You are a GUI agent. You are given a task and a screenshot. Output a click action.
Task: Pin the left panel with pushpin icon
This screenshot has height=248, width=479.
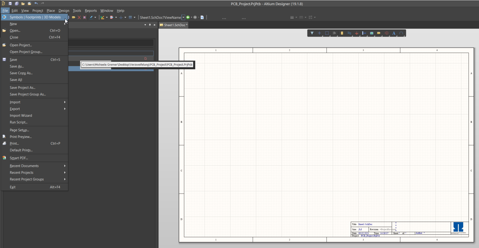click(150, 25)
